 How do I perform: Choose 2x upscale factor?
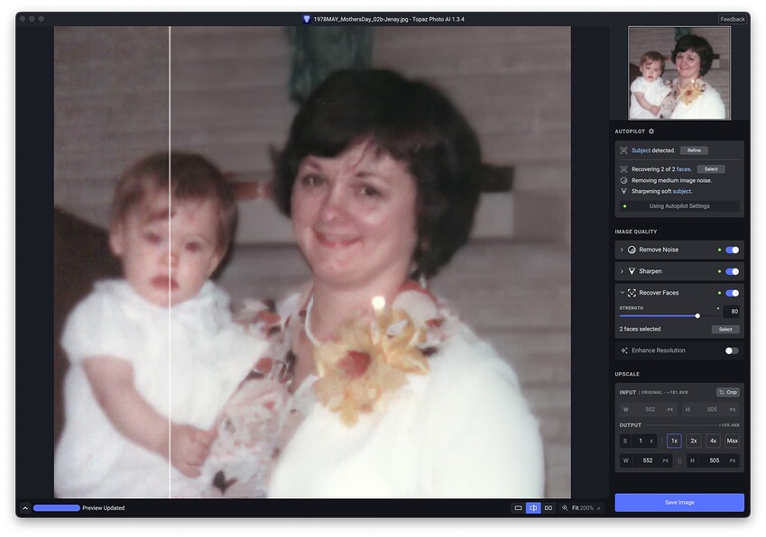coord(694,441)
